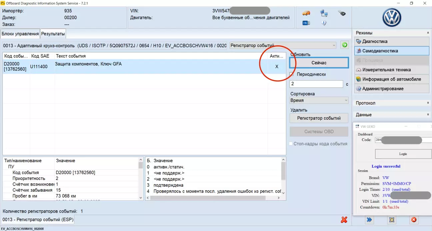Click the fullscreen frame icon at bottom
This screenshot has width=432, height=231.
[392, 220]
